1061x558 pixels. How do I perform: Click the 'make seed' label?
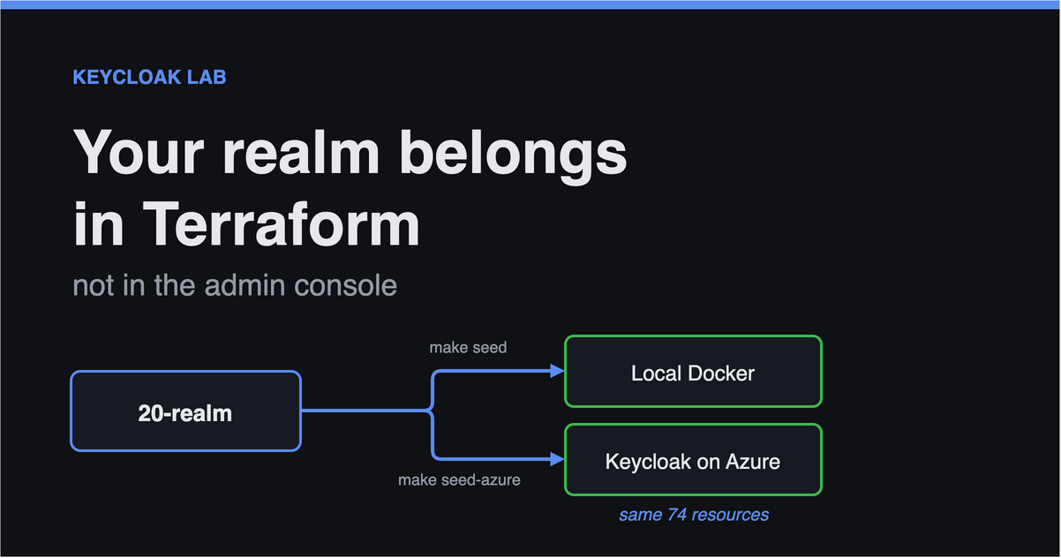[468, 348]
